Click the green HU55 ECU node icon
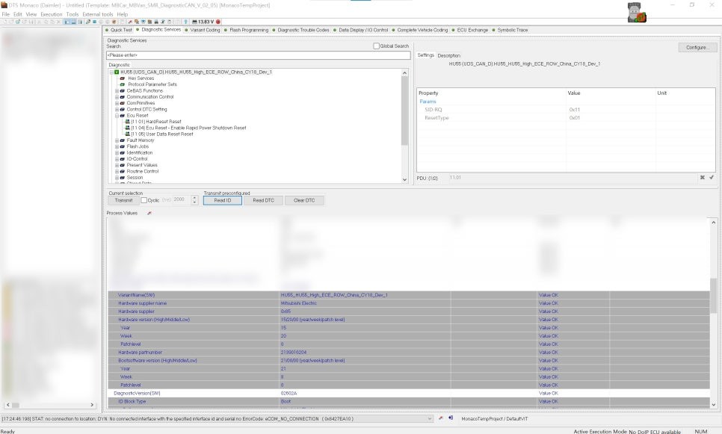722x434 pixels. tap(117, 72)
